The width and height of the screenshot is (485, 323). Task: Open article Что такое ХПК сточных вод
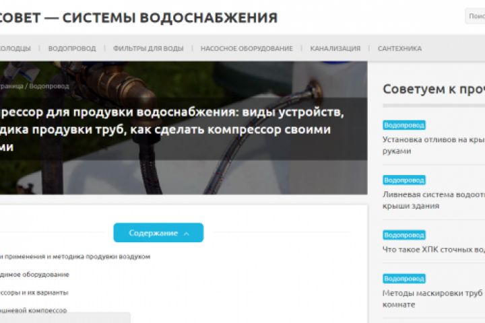click(x=434, y=250)
